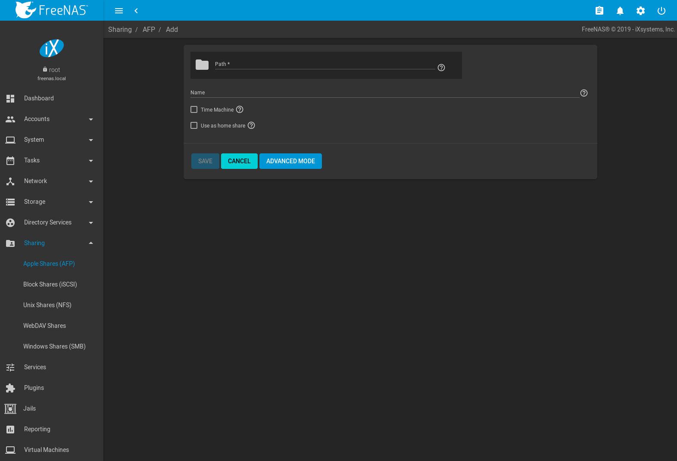The image size is (677, 461).
Task: Check the Use as home share option
Action: point(194,125)
